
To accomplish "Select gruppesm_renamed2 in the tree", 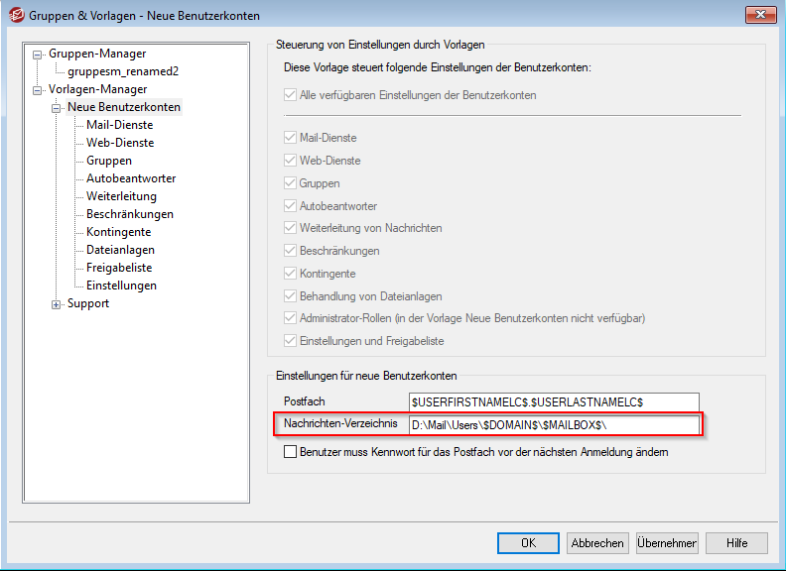I will pos(122,71).
